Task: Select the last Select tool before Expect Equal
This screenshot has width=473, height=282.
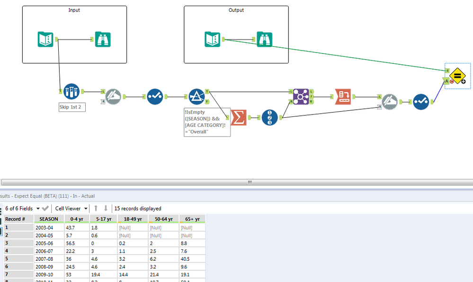Action: point(421,102)
